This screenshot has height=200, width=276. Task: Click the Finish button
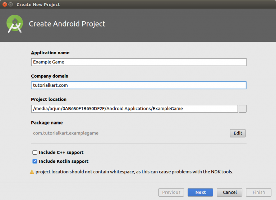(x=259, y=192)
